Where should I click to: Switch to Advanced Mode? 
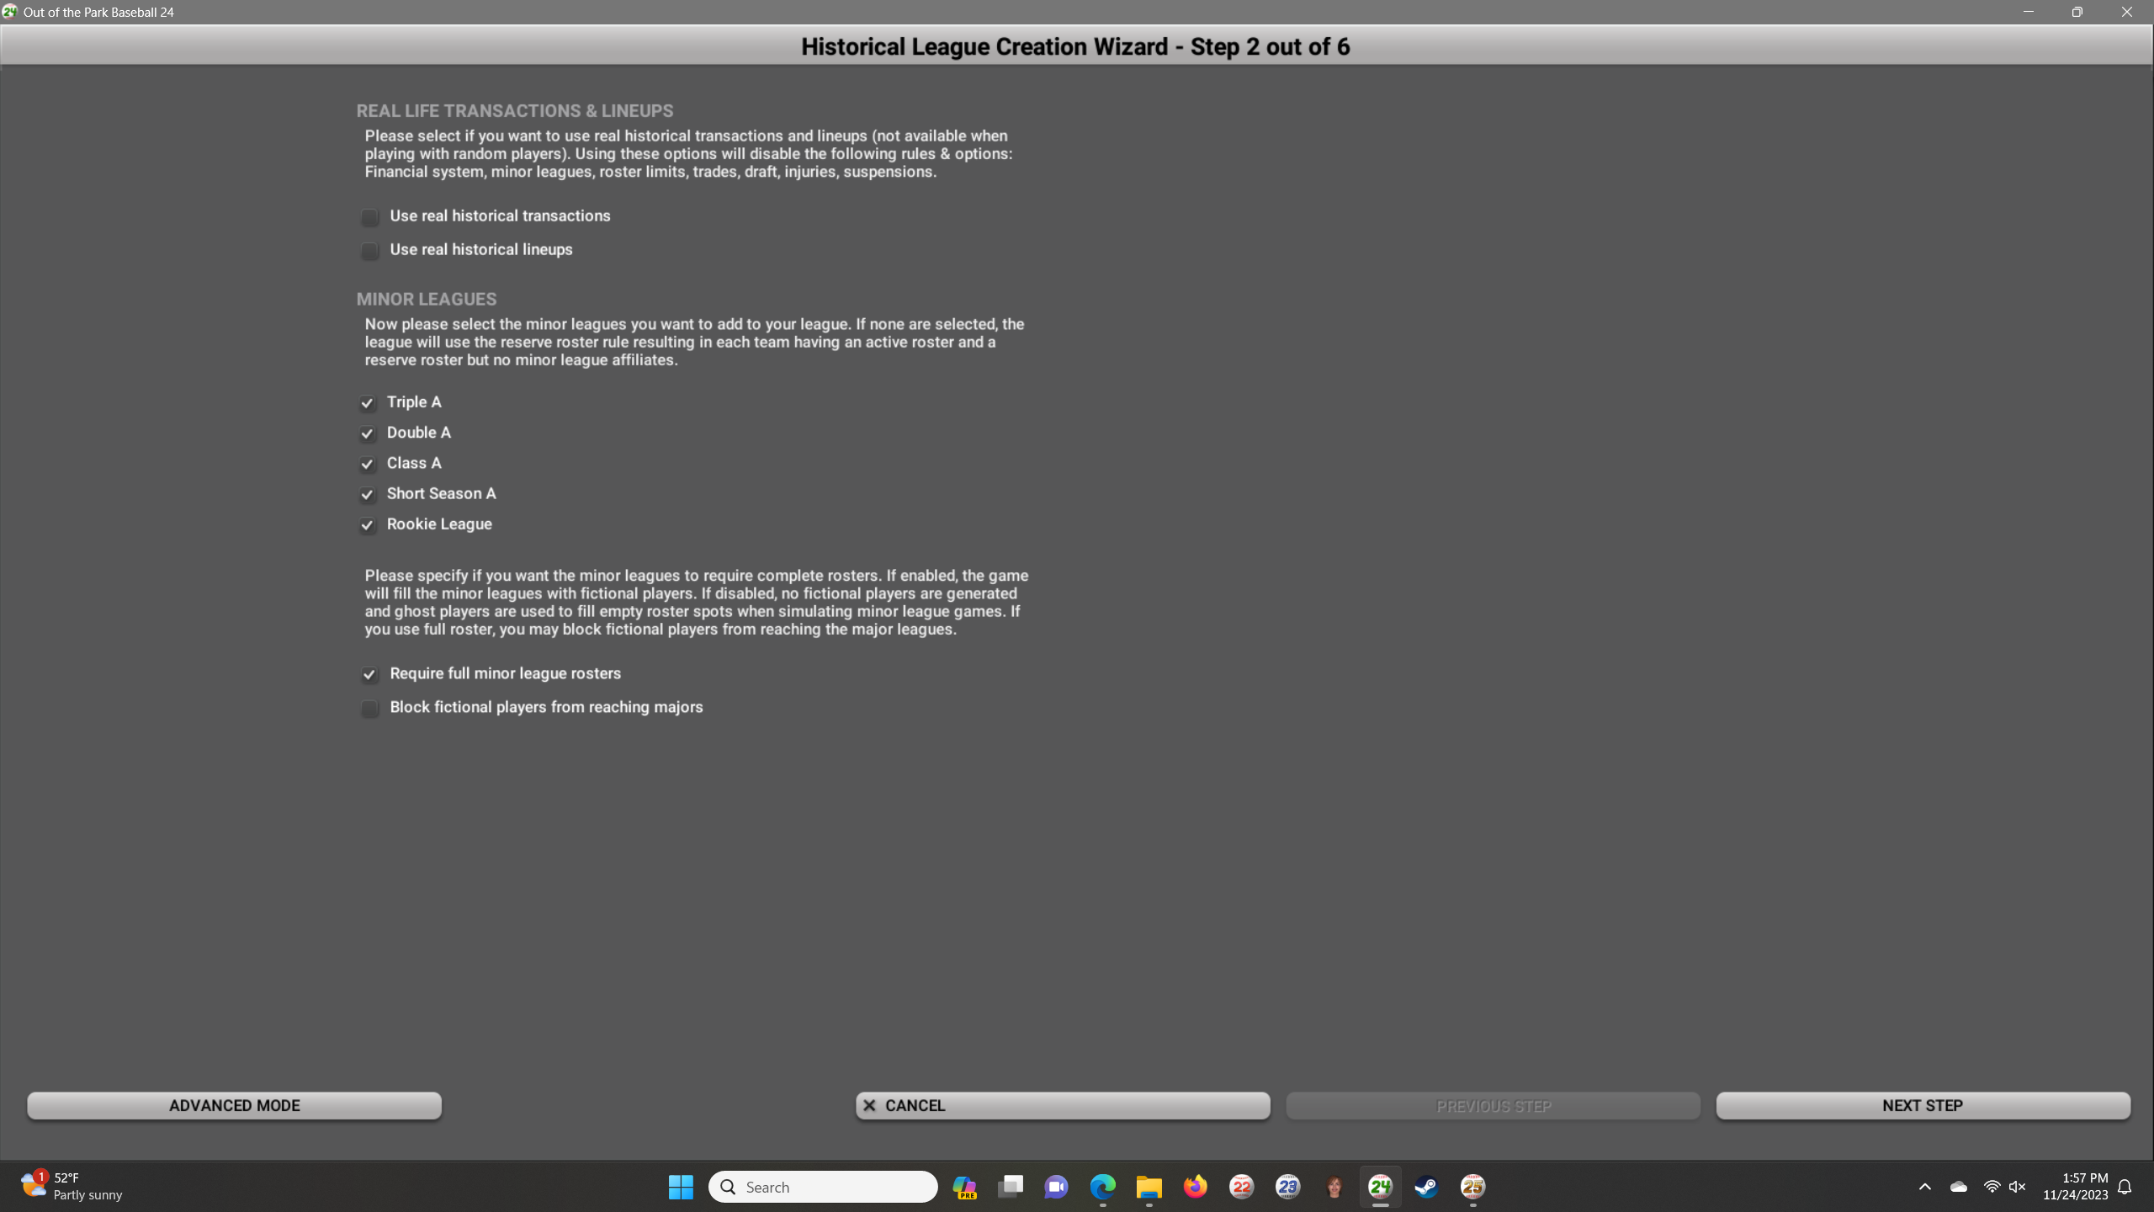click(x=234, y=1105)
